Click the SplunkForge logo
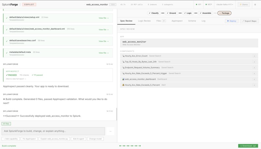 pyautogui.click(x=10, y=5)
